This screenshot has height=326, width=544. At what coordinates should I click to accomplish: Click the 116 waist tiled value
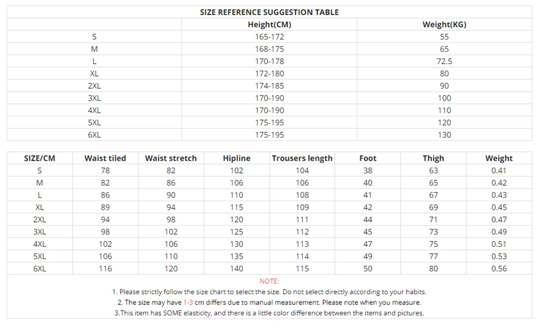[x=105, y=269]
